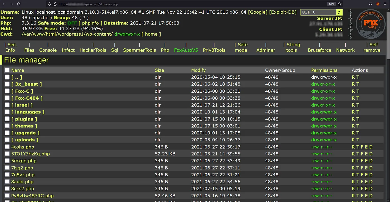Open the UTF-8 charset dropdown
This screenshot has height=202, width=390.
(321, 13)
